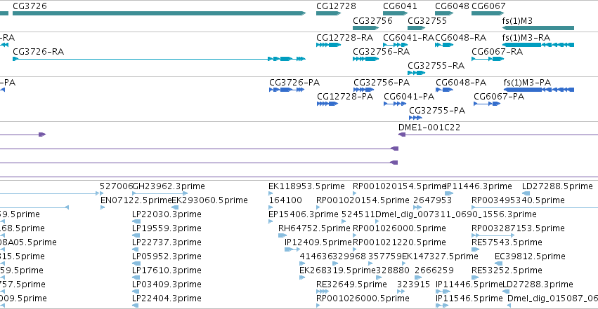The width and height of the screenshot is (598, 309).
Task: Click the LP19559.3prime EST label
Action: pyautogui.click(x=167, y=228)
